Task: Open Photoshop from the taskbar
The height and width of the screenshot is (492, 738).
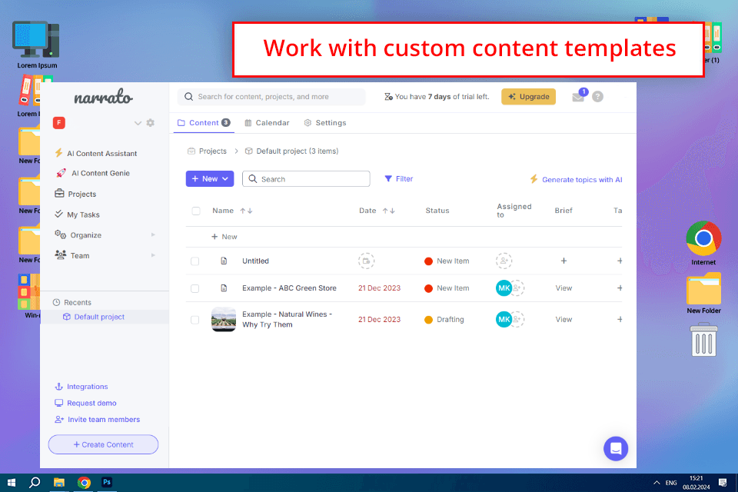Action: [107, 483]
